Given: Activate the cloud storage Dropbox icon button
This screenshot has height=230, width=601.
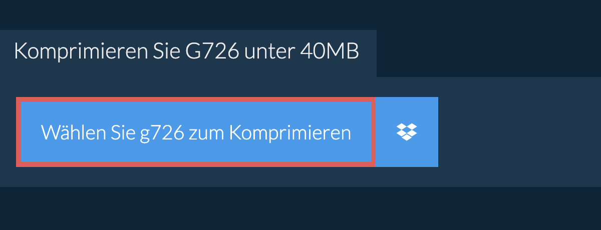Looking at the screenshot, I should tap(407, 132).
